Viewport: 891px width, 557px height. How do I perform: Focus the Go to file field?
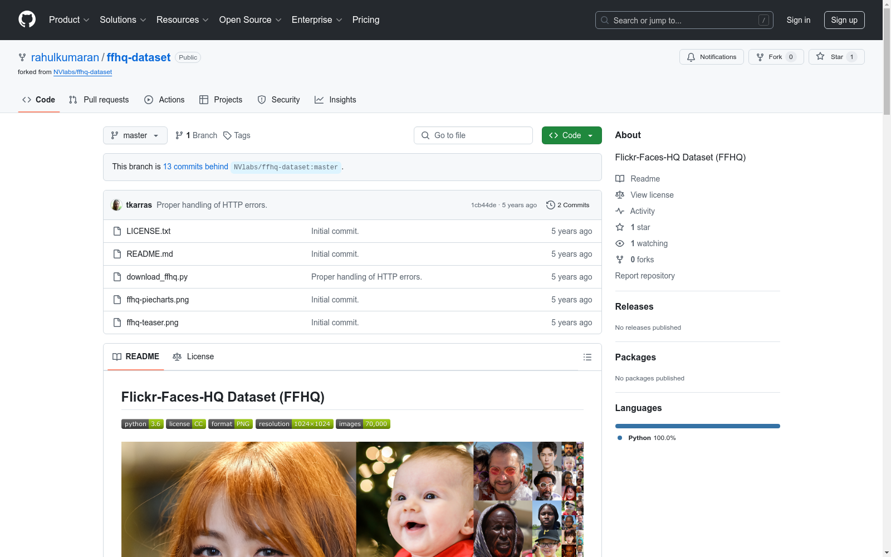(473, 135)
